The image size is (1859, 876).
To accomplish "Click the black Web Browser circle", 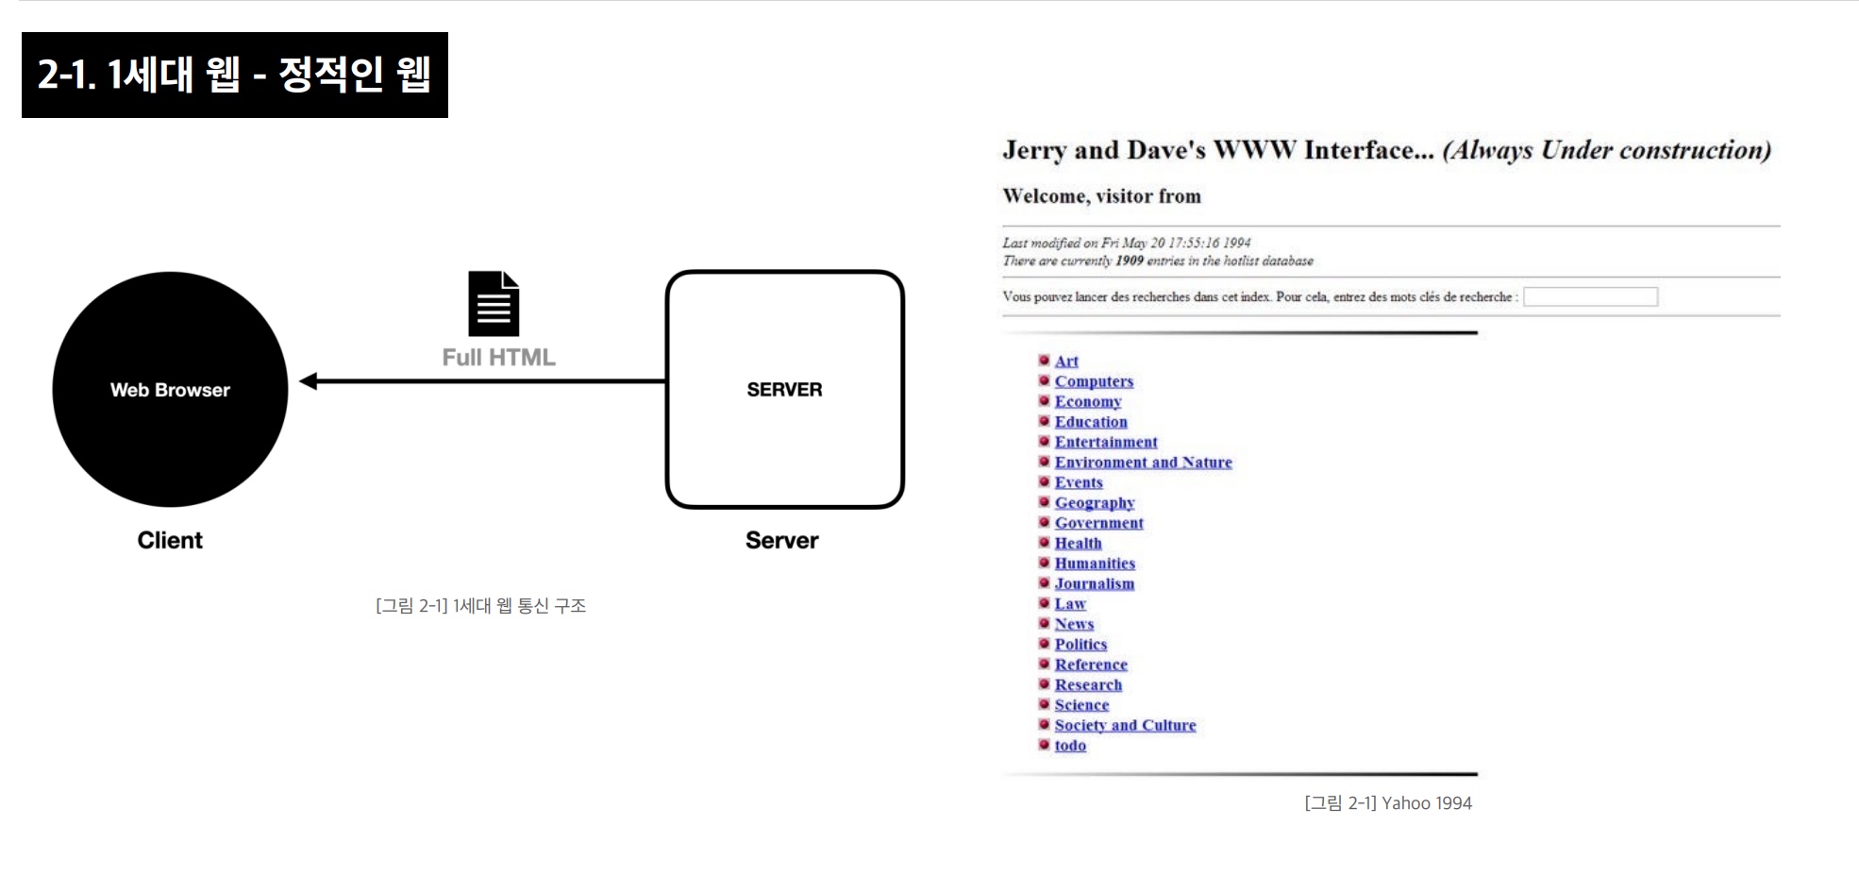I will click(x=170, y=389).
